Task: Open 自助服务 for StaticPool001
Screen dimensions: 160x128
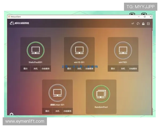Action: click(x=46, y=69)
